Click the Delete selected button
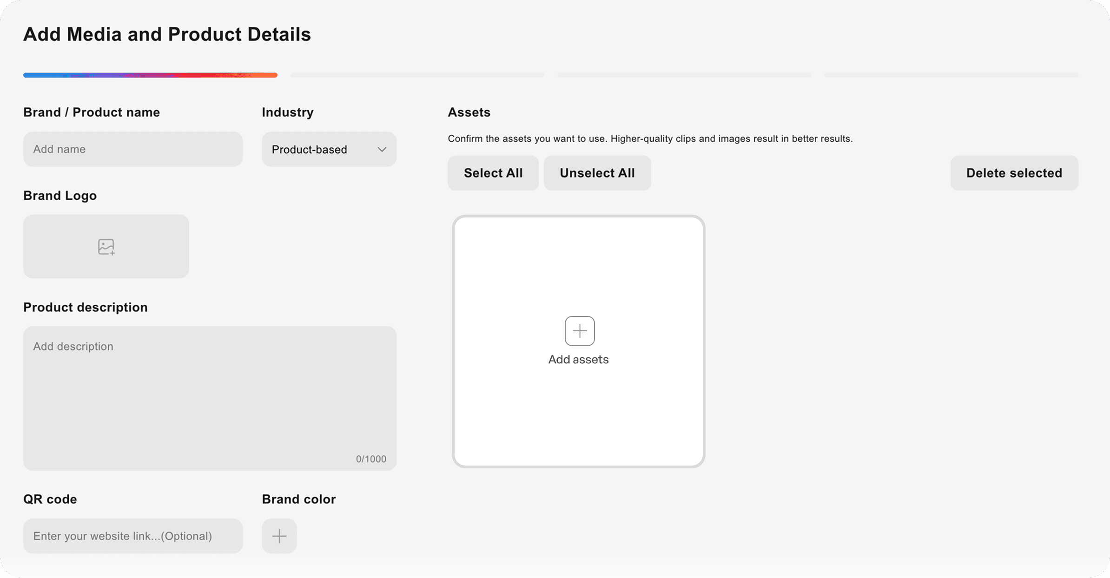The height and width of the screenshot is (578, 1110). [x=1014, y=173]
